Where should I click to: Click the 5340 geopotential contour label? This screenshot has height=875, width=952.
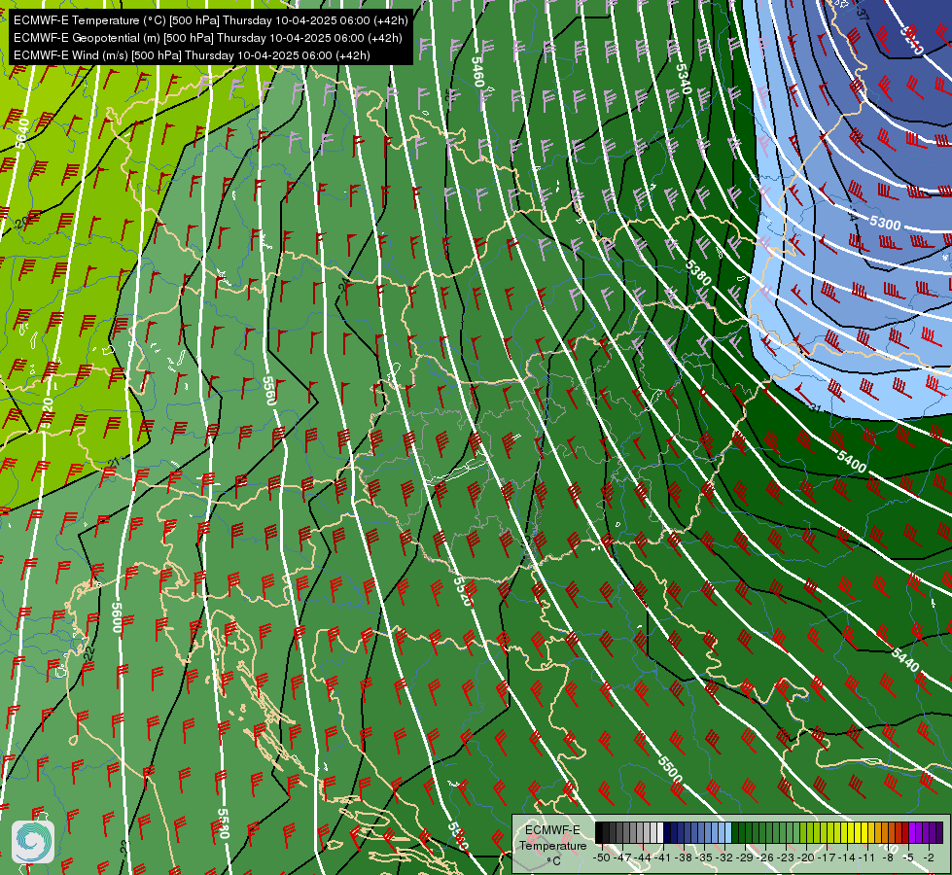point(683,79)
